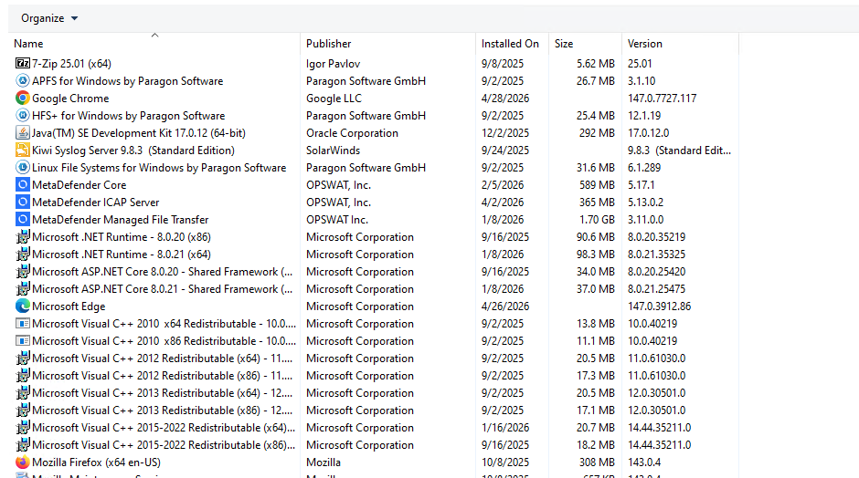Click the Java SE Development Kit icon
The image size is (859, 478).
click(23, 133)
